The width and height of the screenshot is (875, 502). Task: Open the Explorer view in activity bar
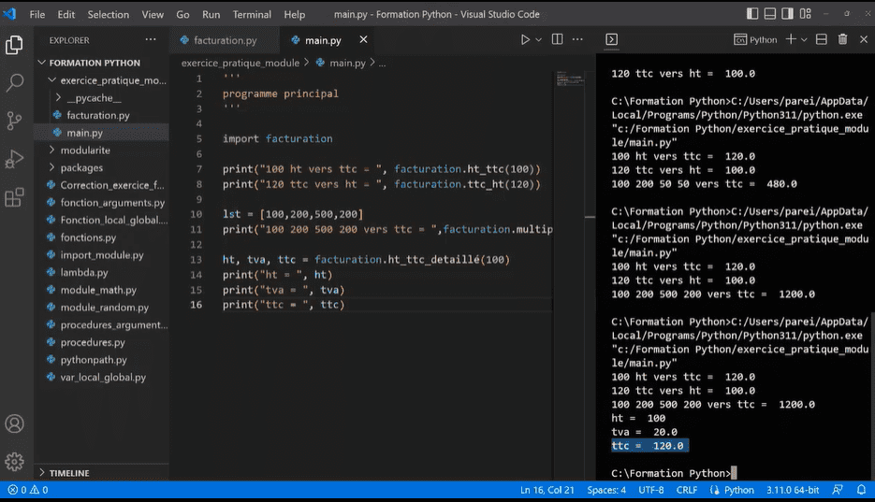[15, 45]
